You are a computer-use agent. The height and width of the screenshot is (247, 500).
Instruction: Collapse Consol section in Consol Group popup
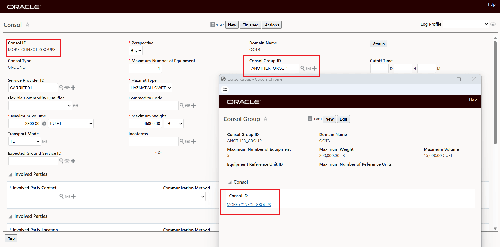[230, 182]
